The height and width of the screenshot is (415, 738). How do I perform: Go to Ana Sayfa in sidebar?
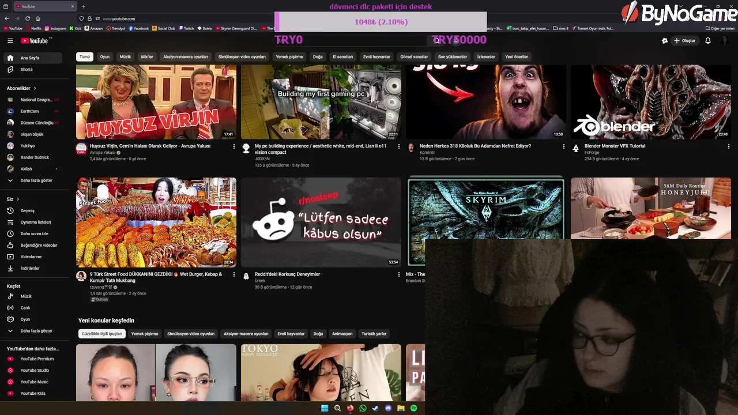point(30,58)
